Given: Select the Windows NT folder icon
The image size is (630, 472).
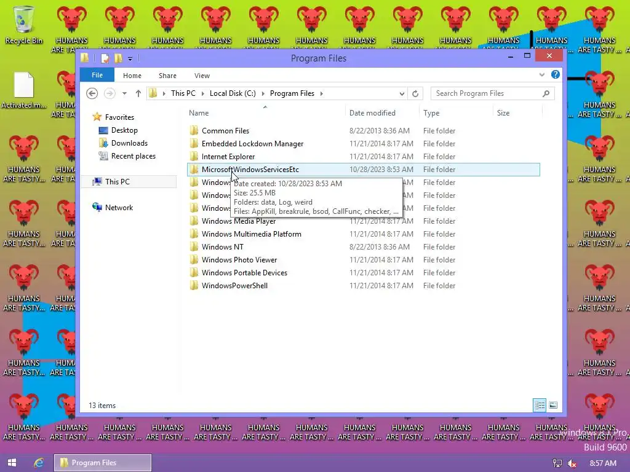Looking at the screenshot, I should [194, 247].
